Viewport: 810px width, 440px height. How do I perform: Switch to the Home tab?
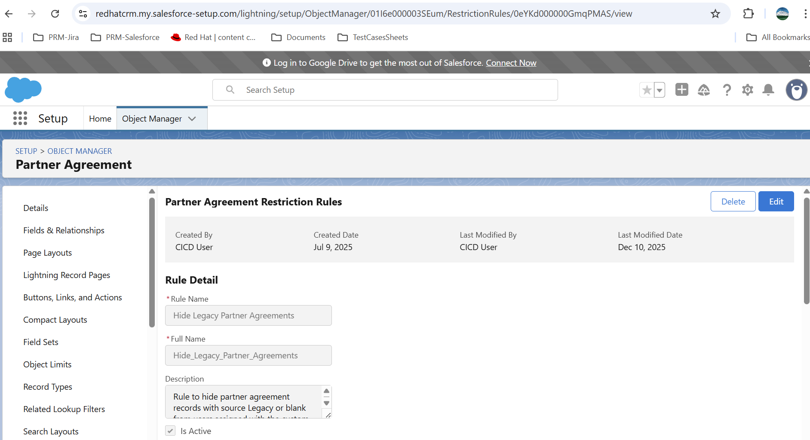point(100,119)
